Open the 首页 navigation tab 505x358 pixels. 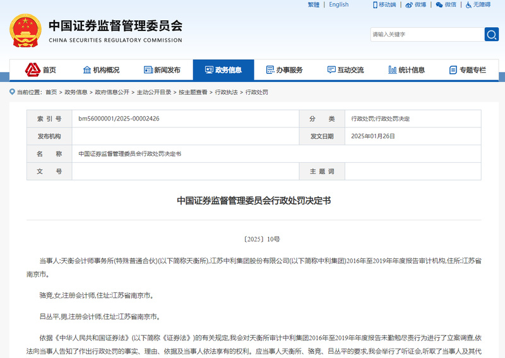[x=40, y=69]
